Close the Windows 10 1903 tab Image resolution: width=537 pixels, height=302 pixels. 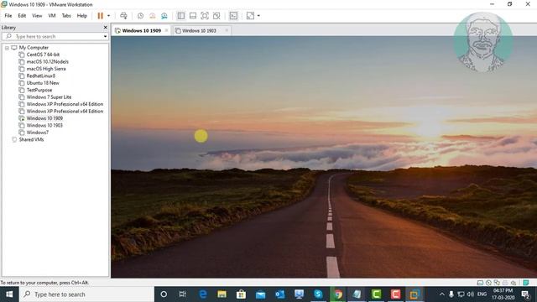[227, 30]
